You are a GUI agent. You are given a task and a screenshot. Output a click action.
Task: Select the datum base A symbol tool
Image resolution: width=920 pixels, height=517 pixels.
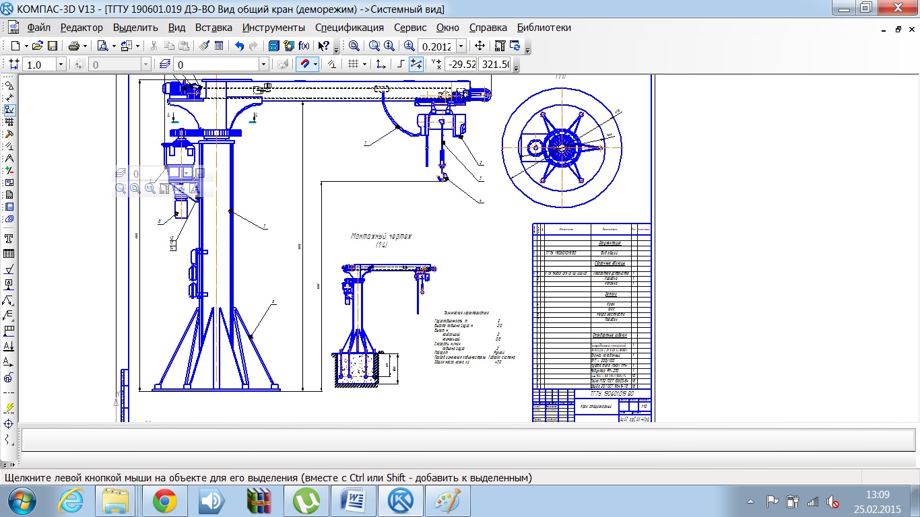[9, 285]
